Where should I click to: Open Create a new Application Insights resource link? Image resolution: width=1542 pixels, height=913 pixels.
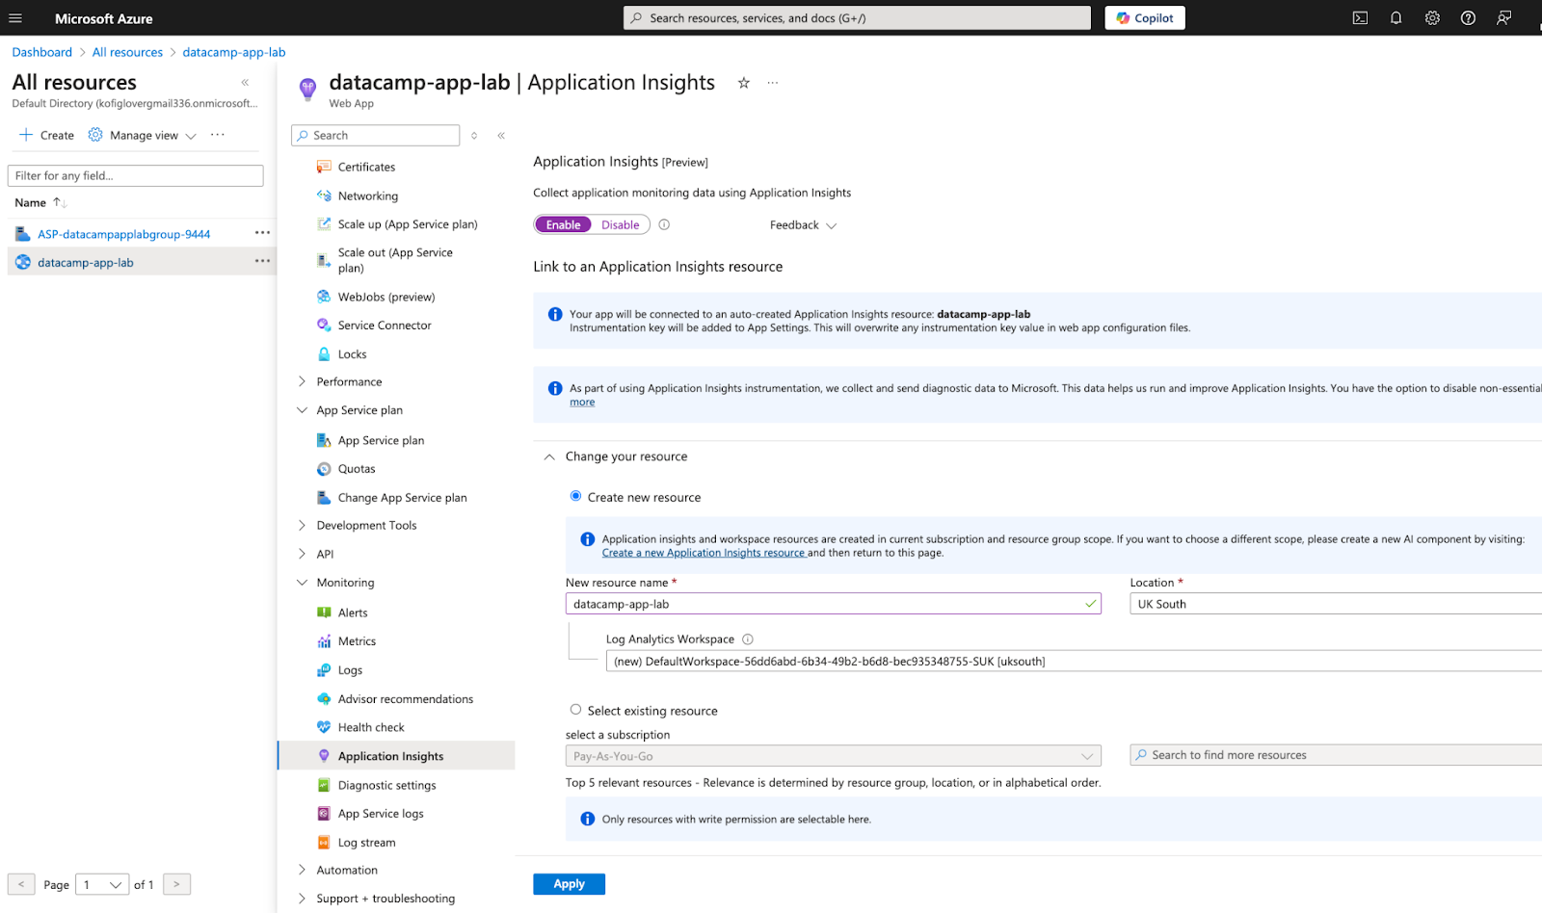(704, 553)
